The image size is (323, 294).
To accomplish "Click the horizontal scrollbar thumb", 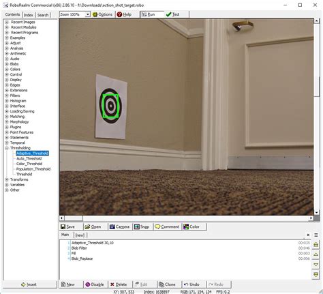I will click(74, 218).
